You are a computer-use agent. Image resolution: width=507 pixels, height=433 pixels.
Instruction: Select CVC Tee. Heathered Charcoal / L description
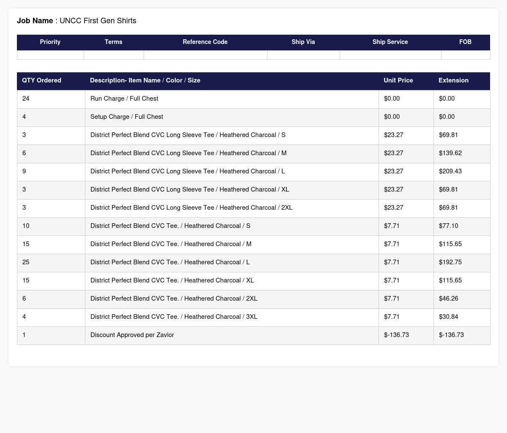click(x=170, y=262)
